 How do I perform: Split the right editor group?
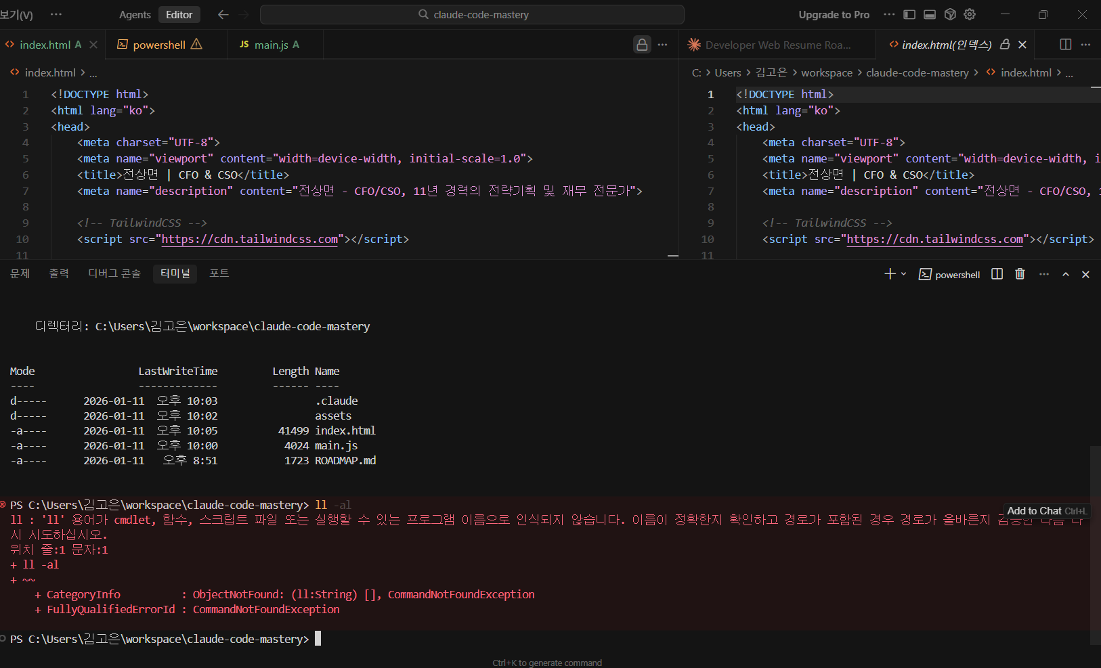tap(1065, 45)
